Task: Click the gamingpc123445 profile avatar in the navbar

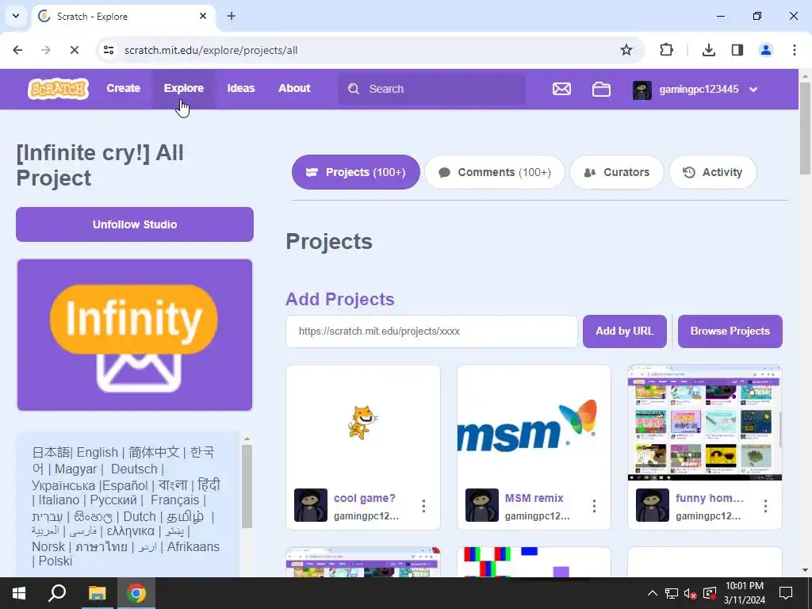Action: click(x=642, y=90)
